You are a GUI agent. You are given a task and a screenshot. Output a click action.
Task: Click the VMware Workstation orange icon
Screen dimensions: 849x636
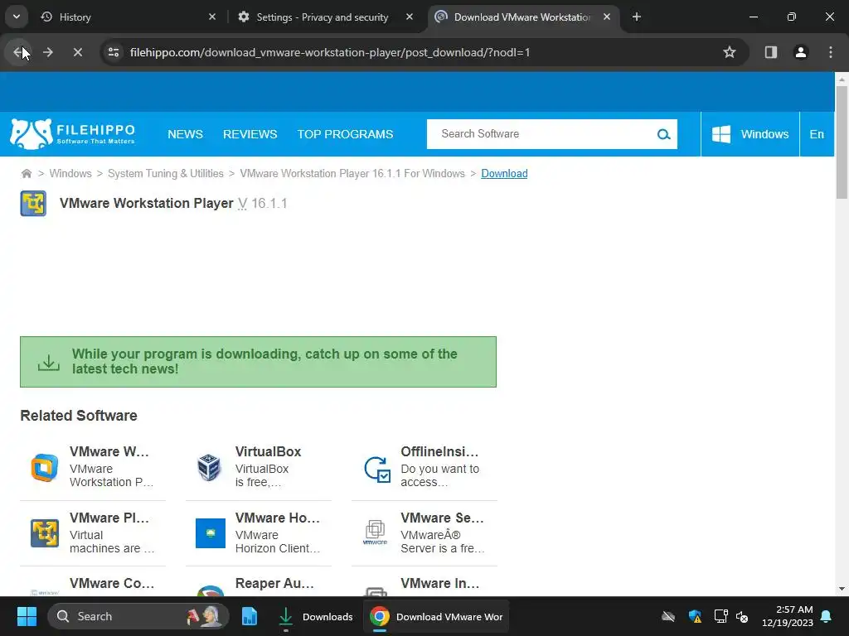pos(45,467)
